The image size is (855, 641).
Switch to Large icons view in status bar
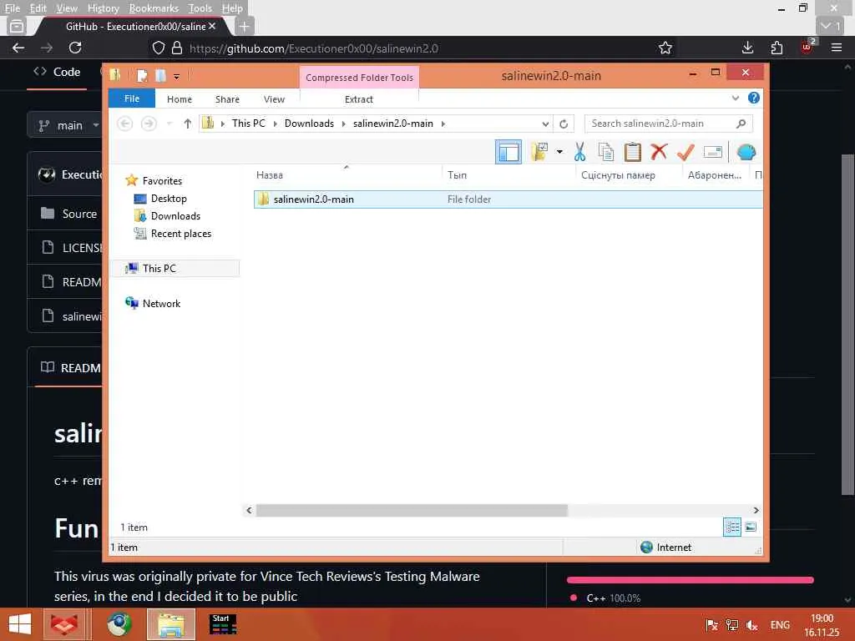(751, 527)
